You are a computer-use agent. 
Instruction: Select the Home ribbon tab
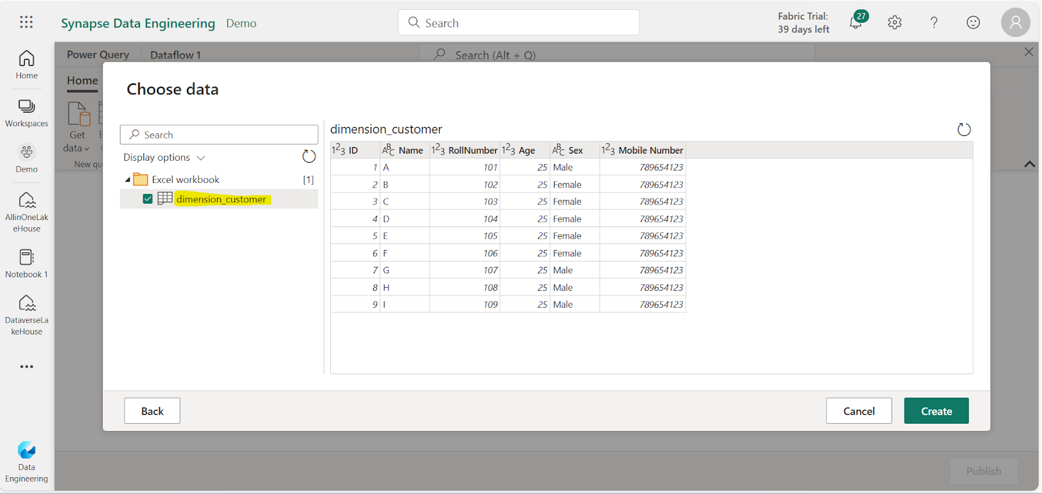click(x=82, y=81)
